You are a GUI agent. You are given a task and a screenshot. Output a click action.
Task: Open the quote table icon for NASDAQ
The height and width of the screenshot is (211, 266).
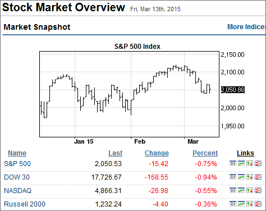(233, 190)
